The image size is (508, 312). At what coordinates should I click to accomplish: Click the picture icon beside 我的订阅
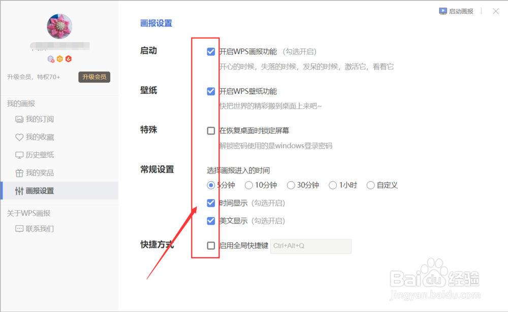[x=19, y=119]
